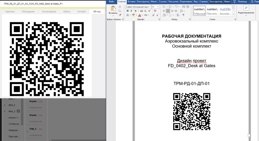Toggle underline (Ч) formatting

135,11
